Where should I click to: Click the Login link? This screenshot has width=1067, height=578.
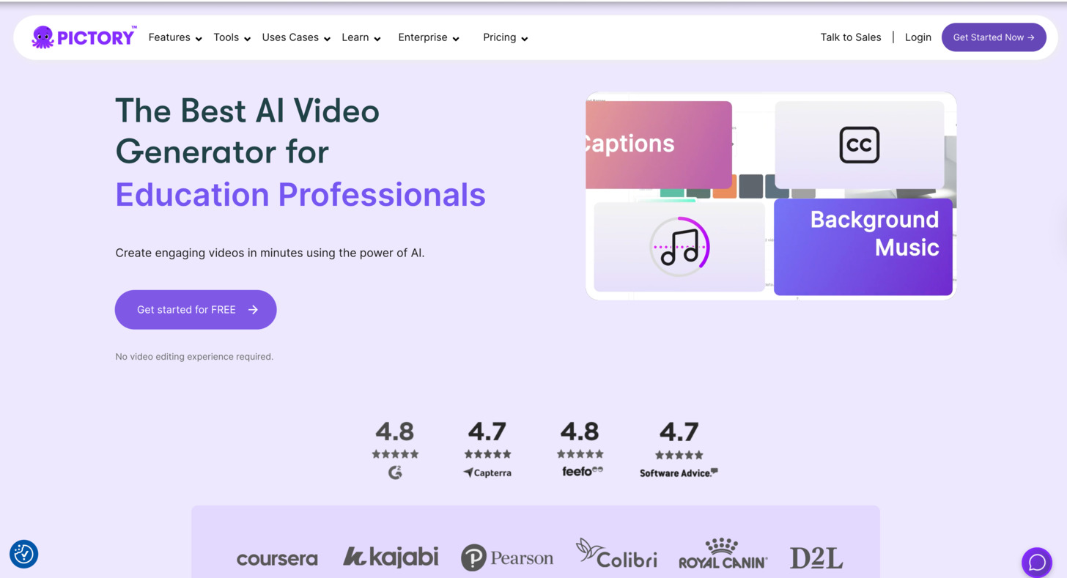point(918,37)
